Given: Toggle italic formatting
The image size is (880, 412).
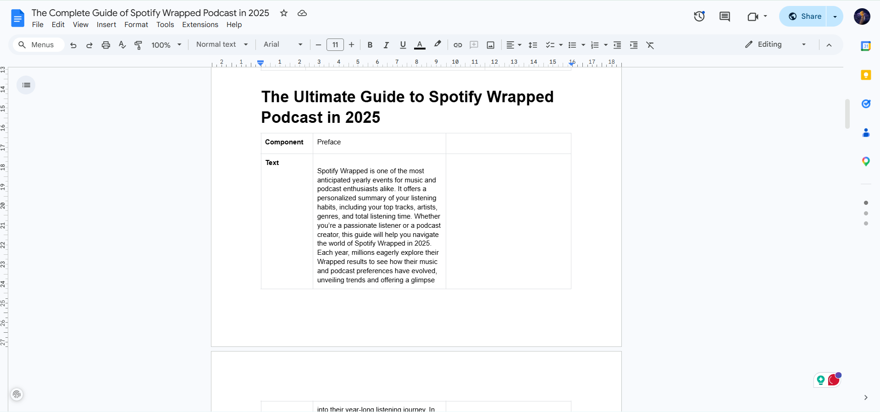Looking at the screenshot, I should pyautogui.click(x=386, y=45).
